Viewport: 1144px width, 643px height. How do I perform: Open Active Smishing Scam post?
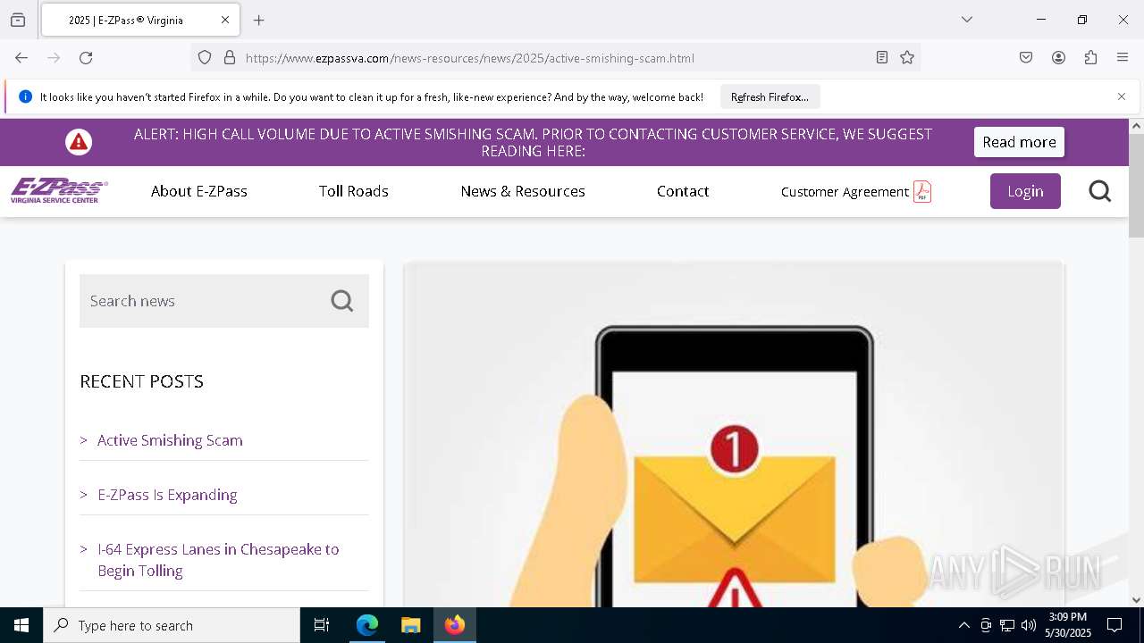170,440
